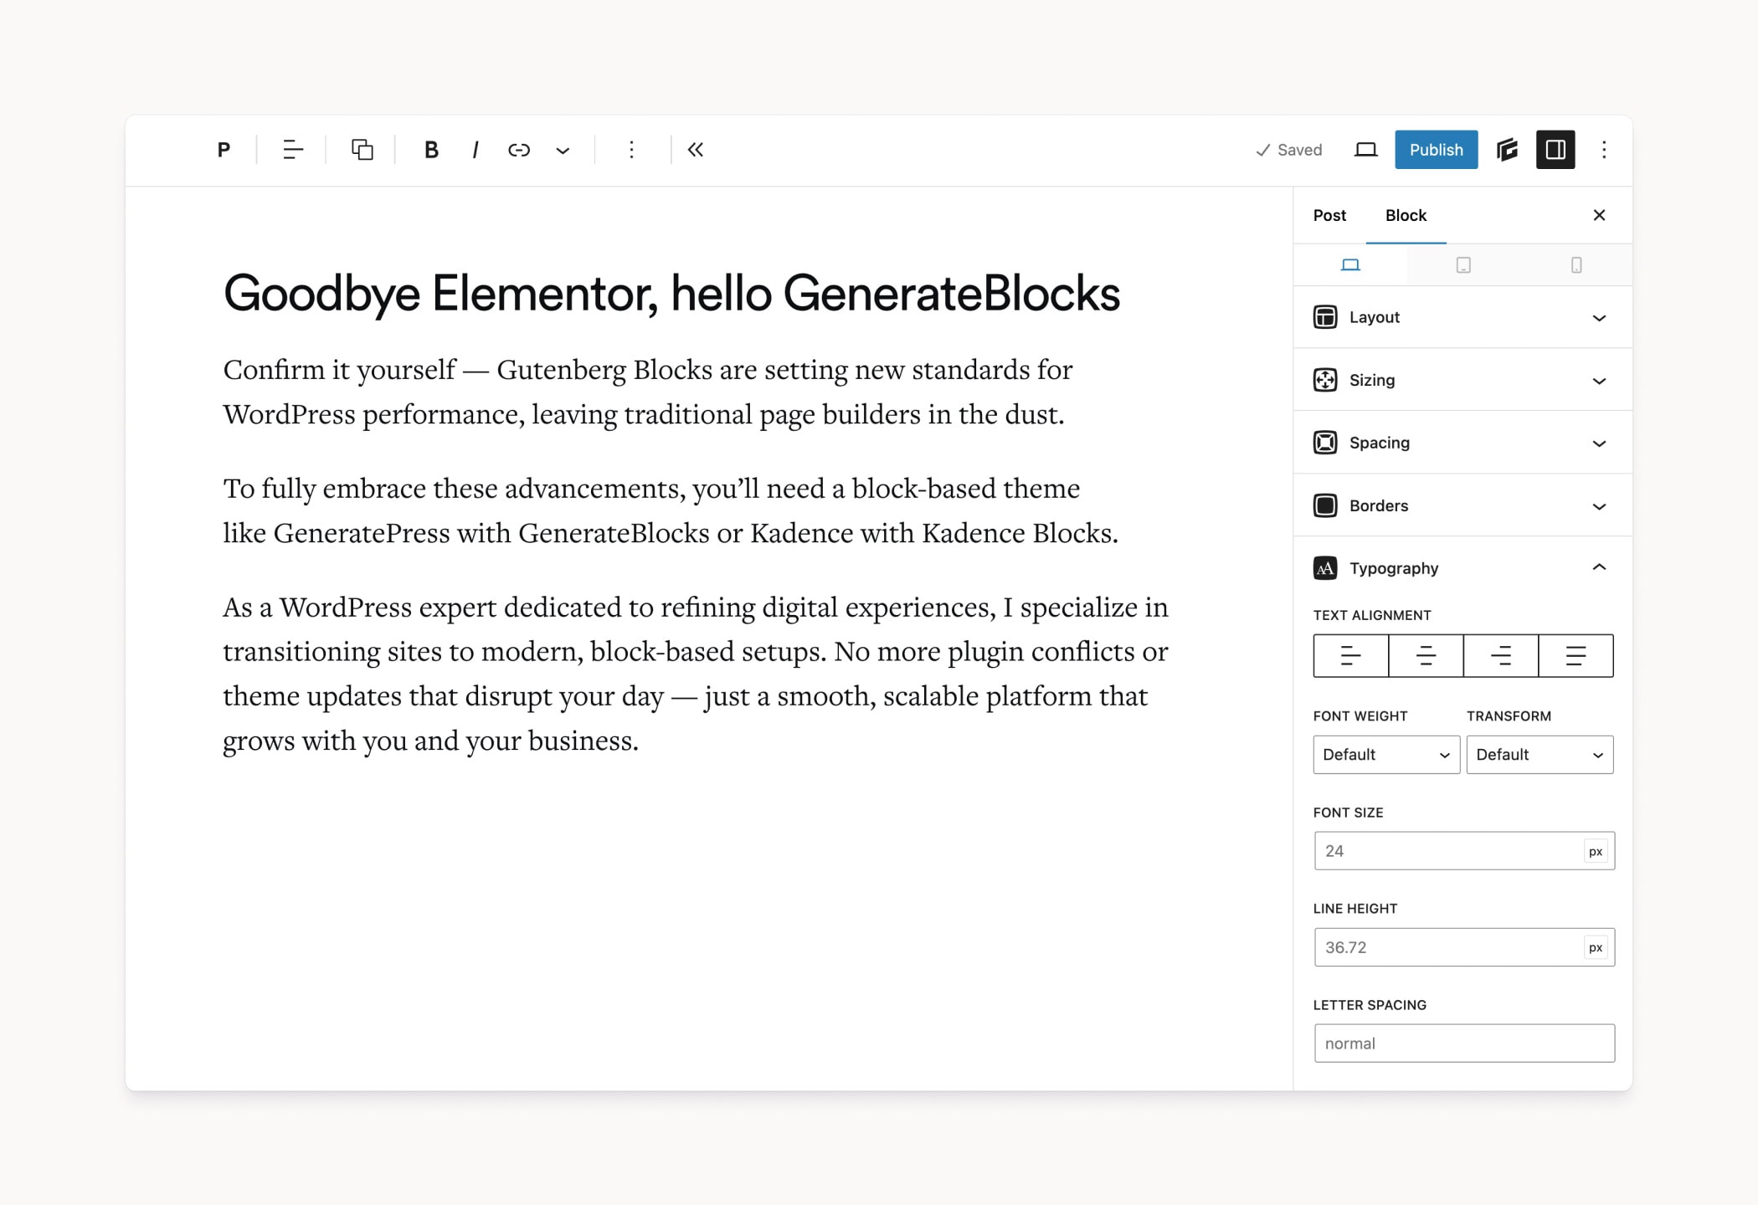Viewport: 1758px width, 1205px height.
Task: Click the Layout panel label
Action: (x=1375, y=317)
